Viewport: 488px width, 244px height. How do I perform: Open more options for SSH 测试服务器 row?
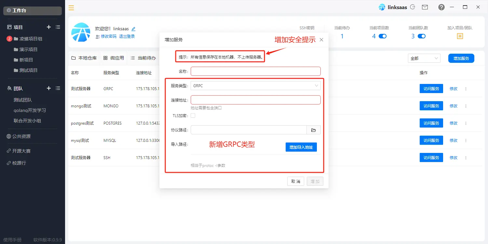tap(466, 157)
